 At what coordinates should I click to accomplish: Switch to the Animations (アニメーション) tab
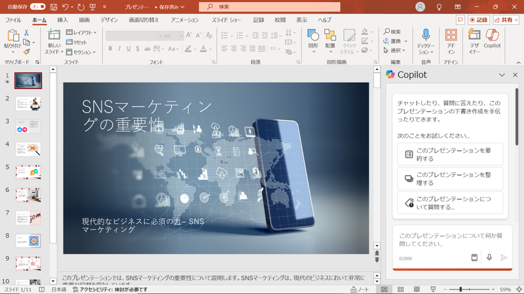tap(185, 20)
